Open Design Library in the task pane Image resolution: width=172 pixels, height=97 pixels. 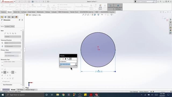tap(170, 22)
